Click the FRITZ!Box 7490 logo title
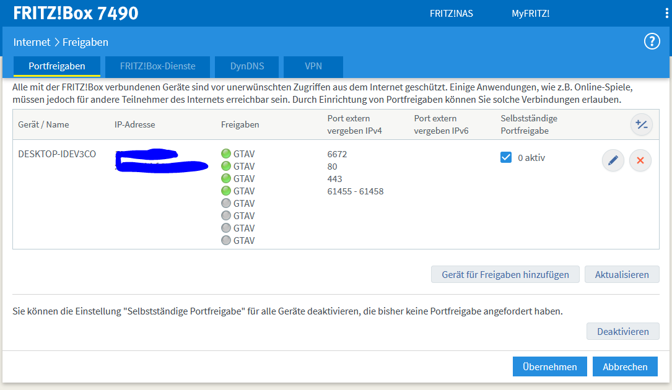 click(76, 13)
